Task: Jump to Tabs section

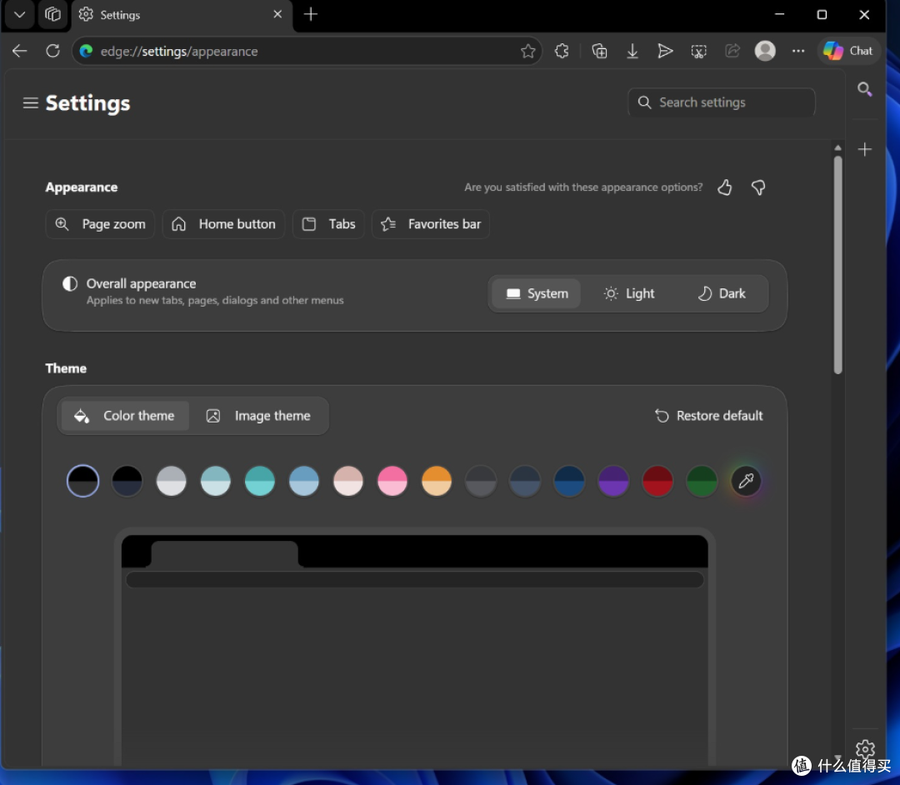Action: (x=329, y=224)
